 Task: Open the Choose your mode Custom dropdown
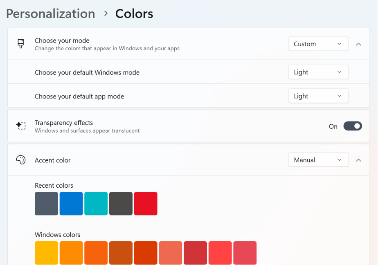[x=318, y=44]
